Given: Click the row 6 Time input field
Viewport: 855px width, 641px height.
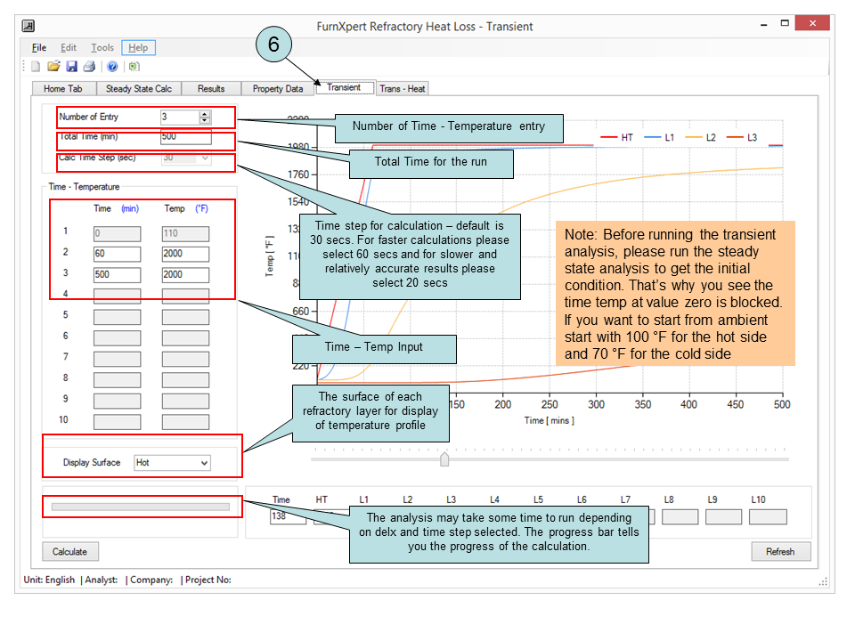Looking at the screenshot, I should (118, 338).
